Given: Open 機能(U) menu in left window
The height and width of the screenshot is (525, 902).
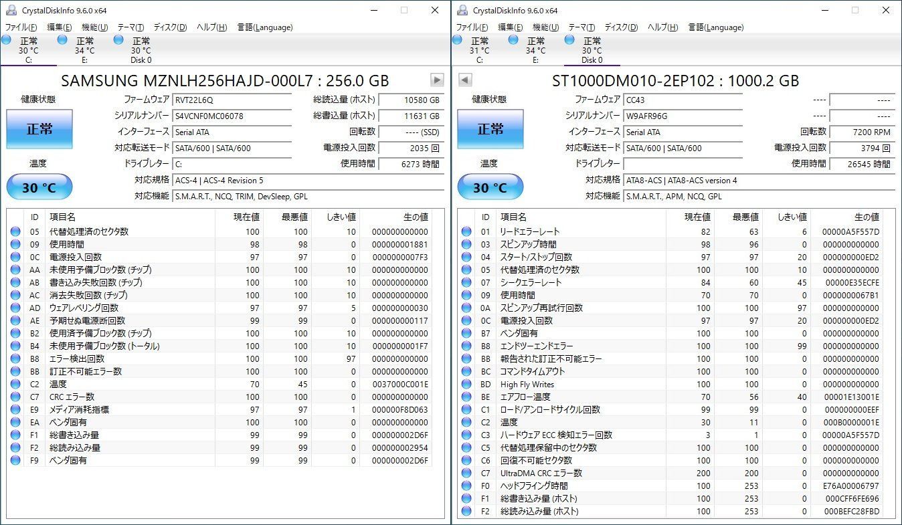Looking at the screenshot, I should [x=95, y=27].
